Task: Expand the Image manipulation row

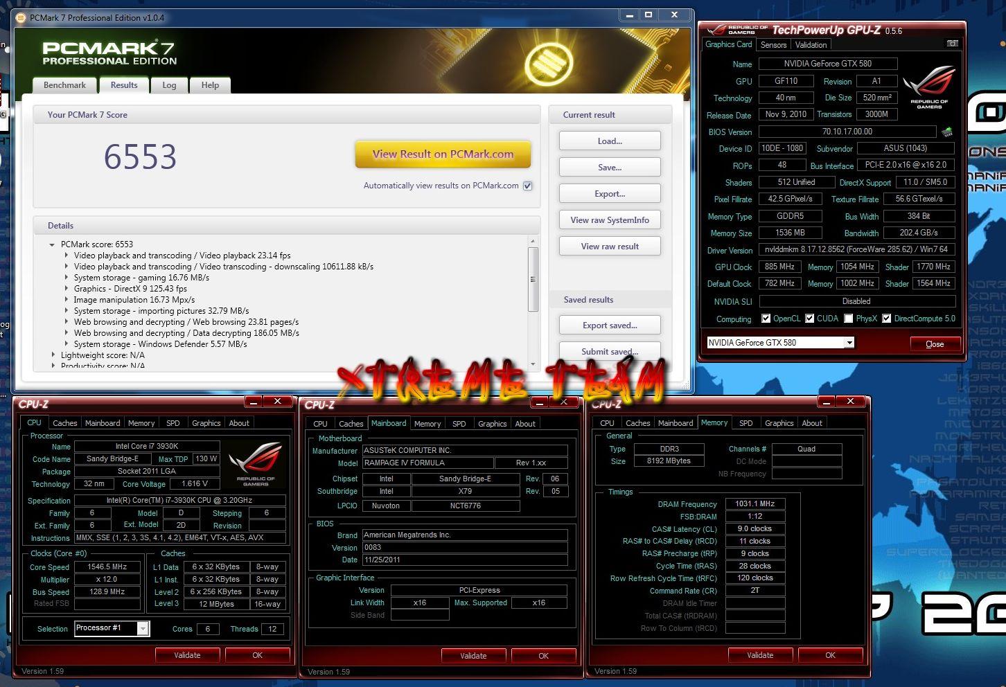Action: [x=67, y=300]
